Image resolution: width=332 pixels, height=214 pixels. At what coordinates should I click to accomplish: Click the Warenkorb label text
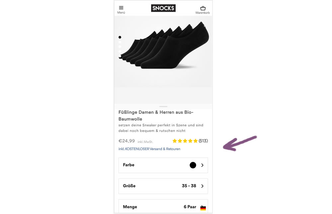[203, 13]
